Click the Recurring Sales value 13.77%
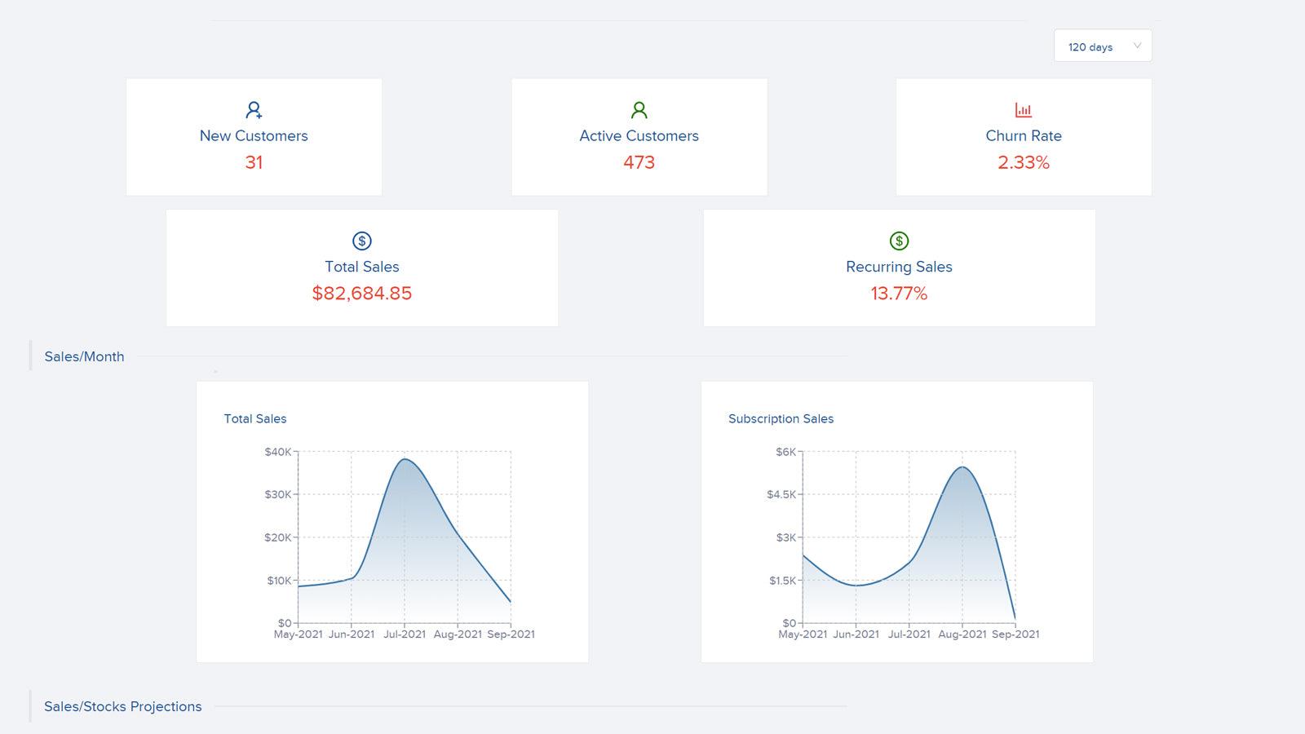The width and height of the screenshot is (1305, 734). (899, 293)
